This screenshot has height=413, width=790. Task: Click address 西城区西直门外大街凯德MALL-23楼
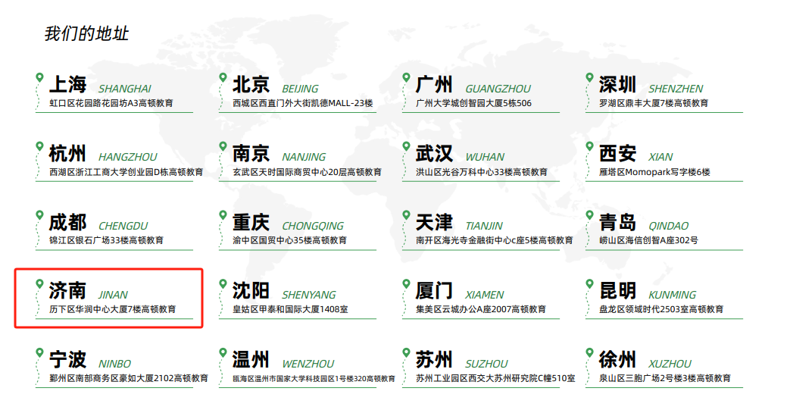coord(303,103)
